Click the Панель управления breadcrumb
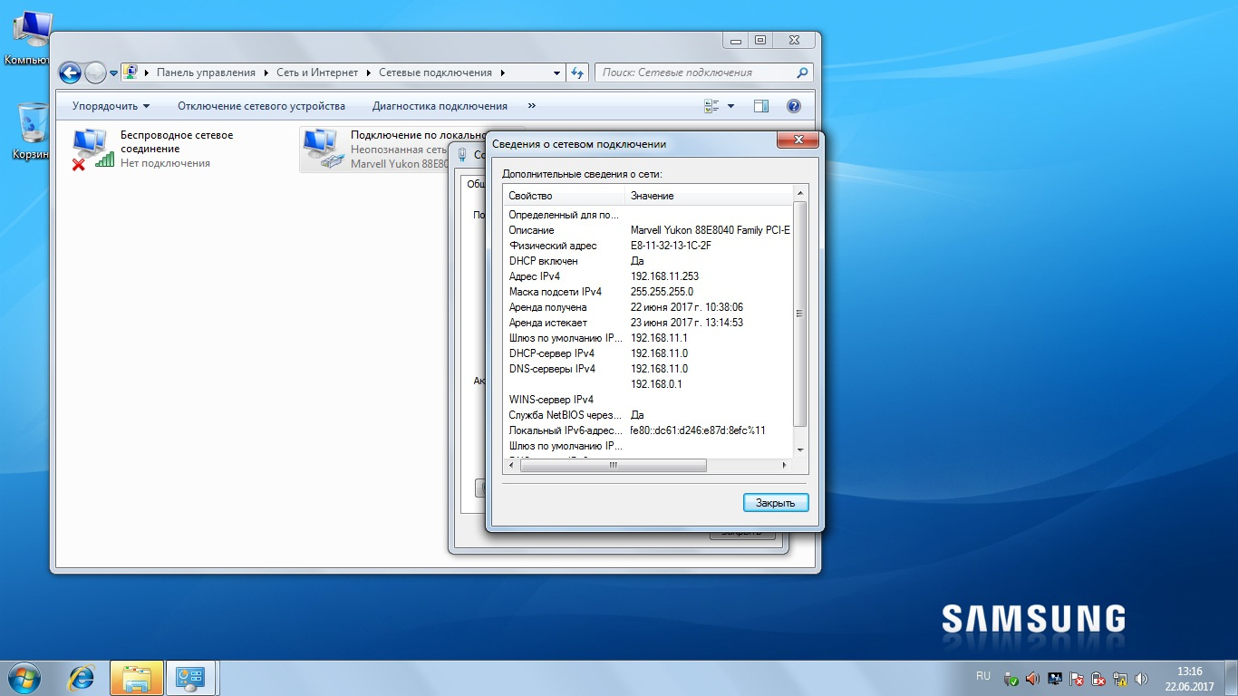This screenshot has width=1238, height=696. click(207, 72)
